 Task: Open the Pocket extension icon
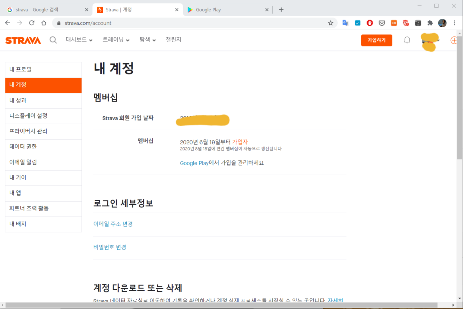(382, 23)
